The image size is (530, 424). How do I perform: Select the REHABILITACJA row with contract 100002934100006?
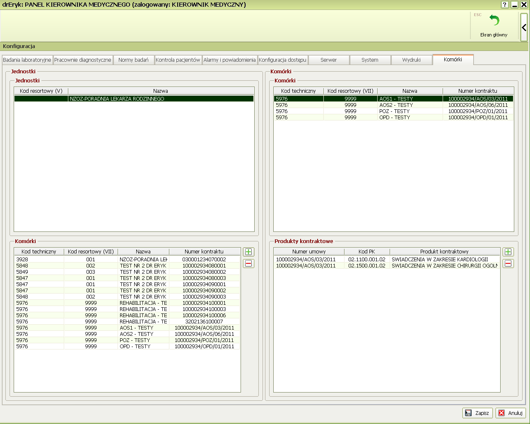click(x=127, y=315)
